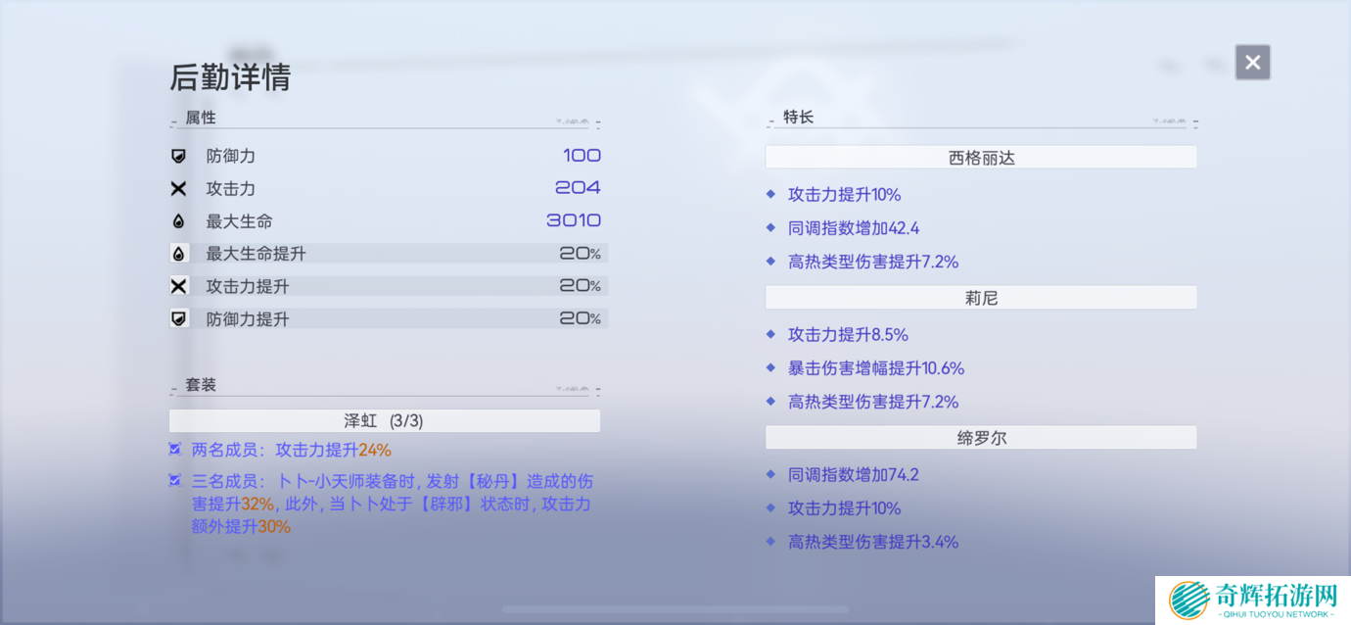1351x625 pixels.
Task: Click diamond bullet beside 暴击伤害增幅提升10.6%
Action: 770,368
